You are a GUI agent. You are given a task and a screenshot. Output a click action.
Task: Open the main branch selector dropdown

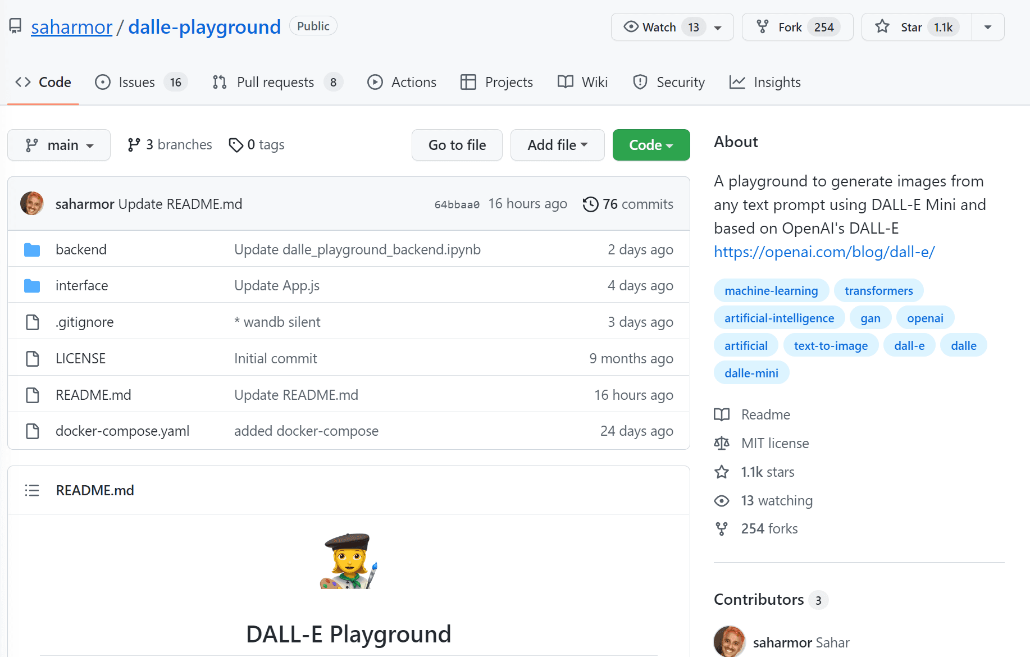59,145
